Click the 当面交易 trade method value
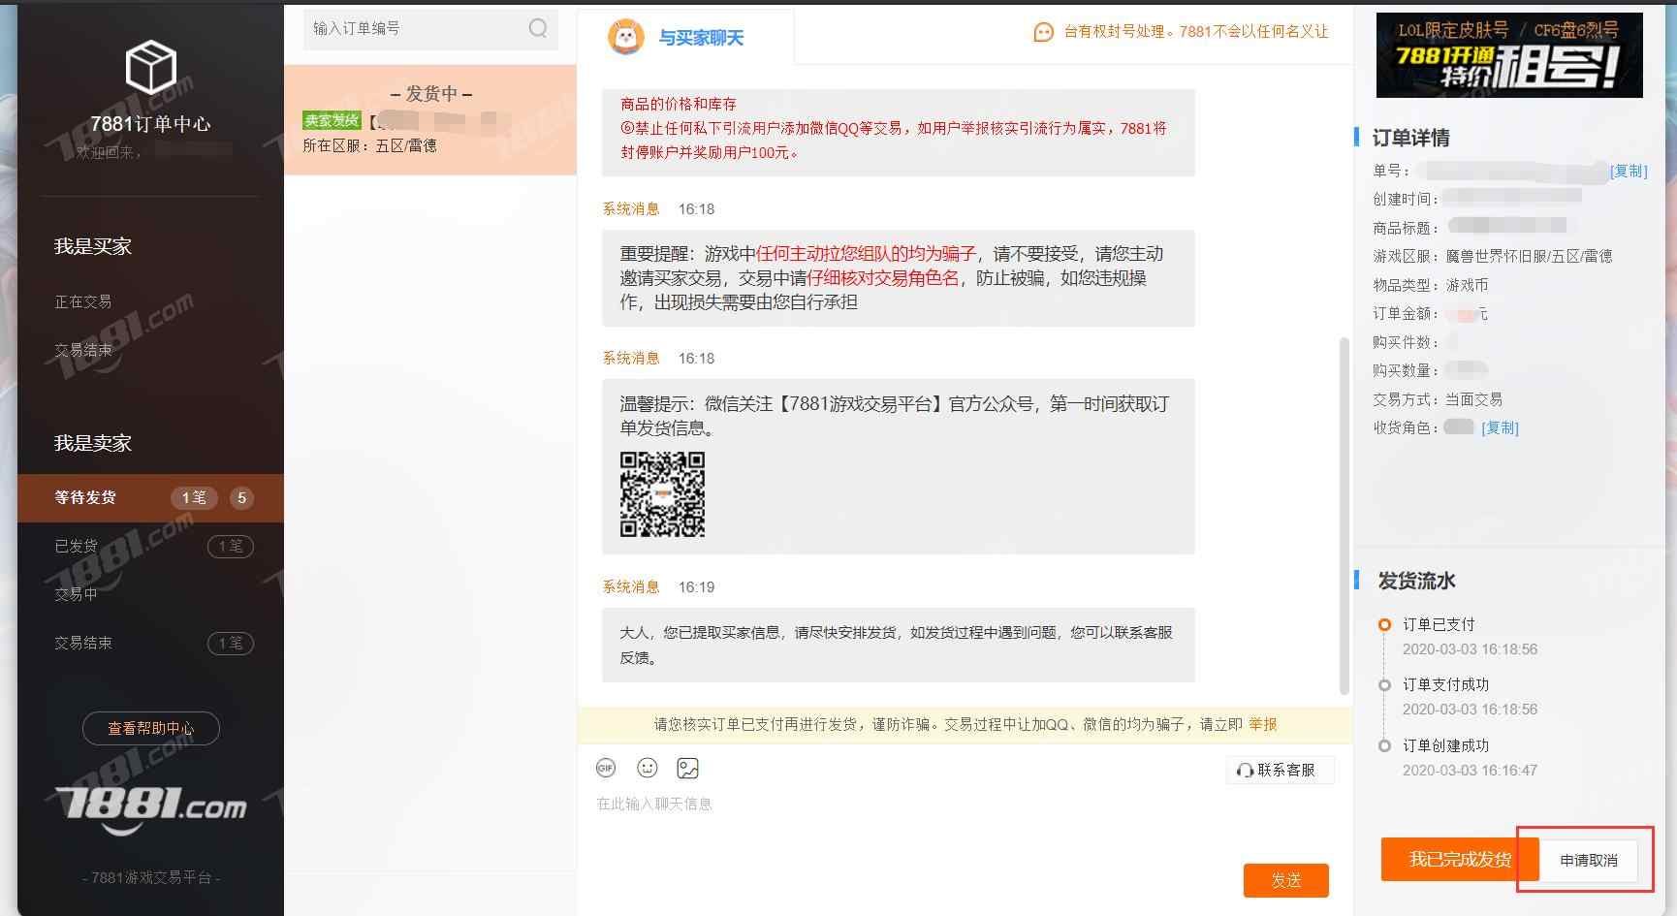 click(x=1474, y=399)
